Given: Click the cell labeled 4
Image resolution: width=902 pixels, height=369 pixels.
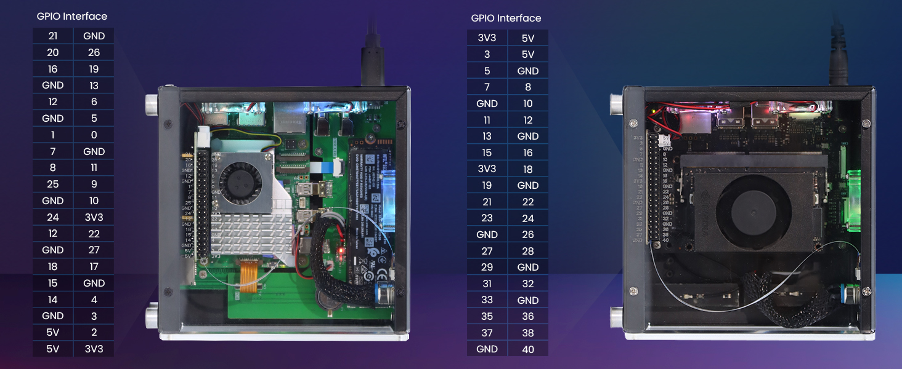Looking at the screenshot, I should click(94, 300).
